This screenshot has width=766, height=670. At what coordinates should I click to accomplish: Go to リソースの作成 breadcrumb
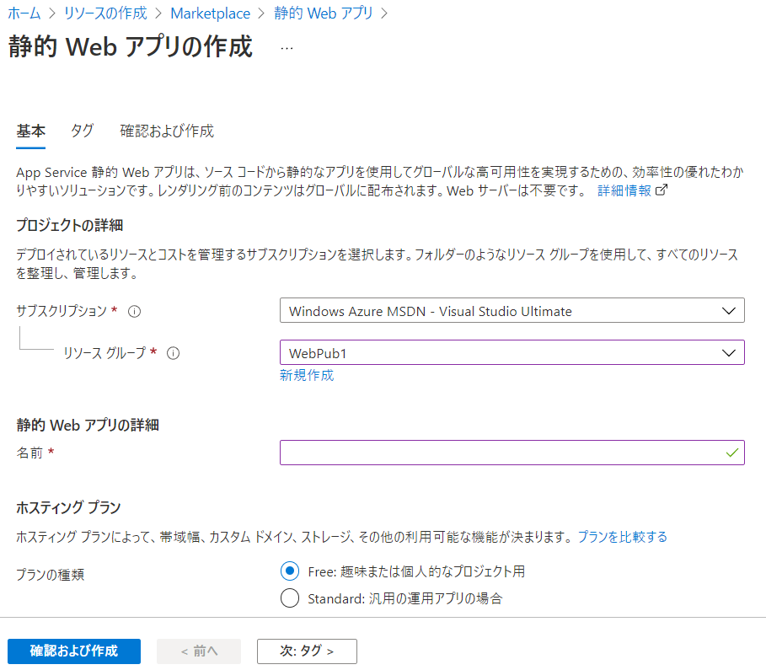pyautogui.click(x=105, y=13)
